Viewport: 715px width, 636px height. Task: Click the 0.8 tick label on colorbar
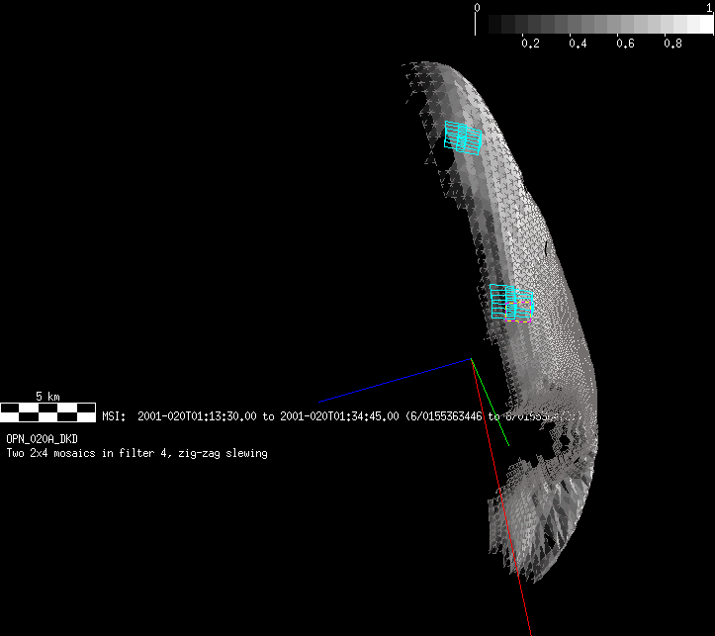tap(672, 44)
